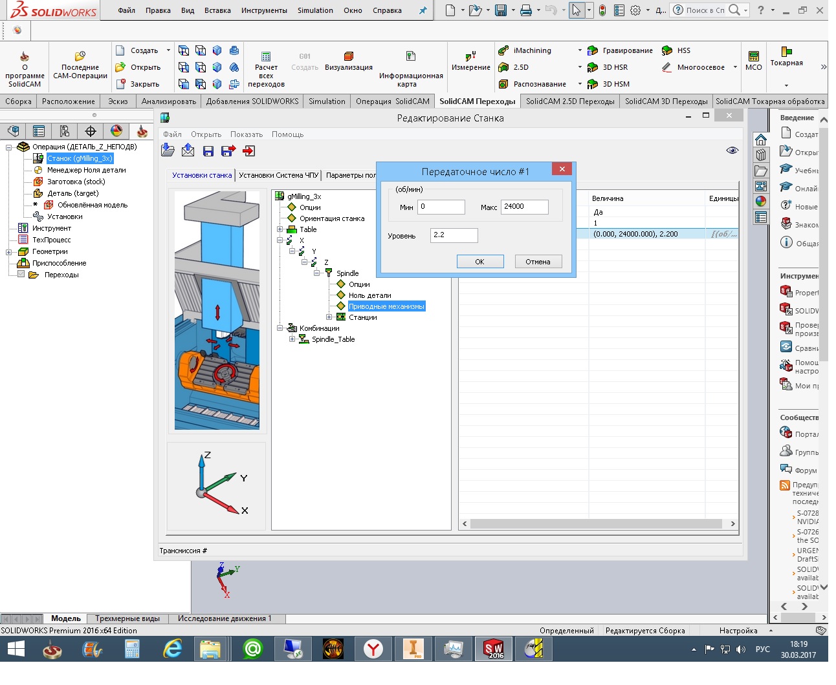Click the save icon in machine editor

click(x=208, y=151)
